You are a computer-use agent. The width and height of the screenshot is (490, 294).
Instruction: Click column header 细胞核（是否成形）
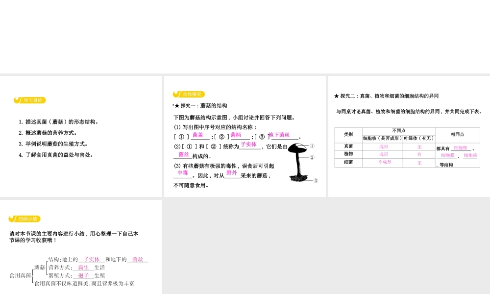point(383,138)
